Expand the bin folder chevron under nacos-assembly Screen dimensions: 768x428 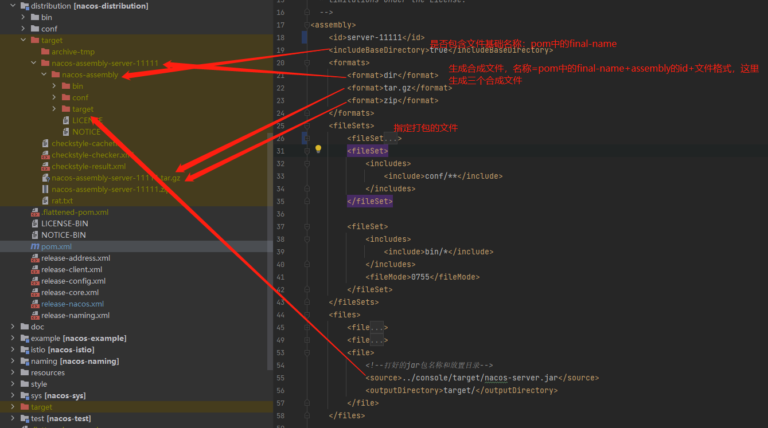click(54, 86)
